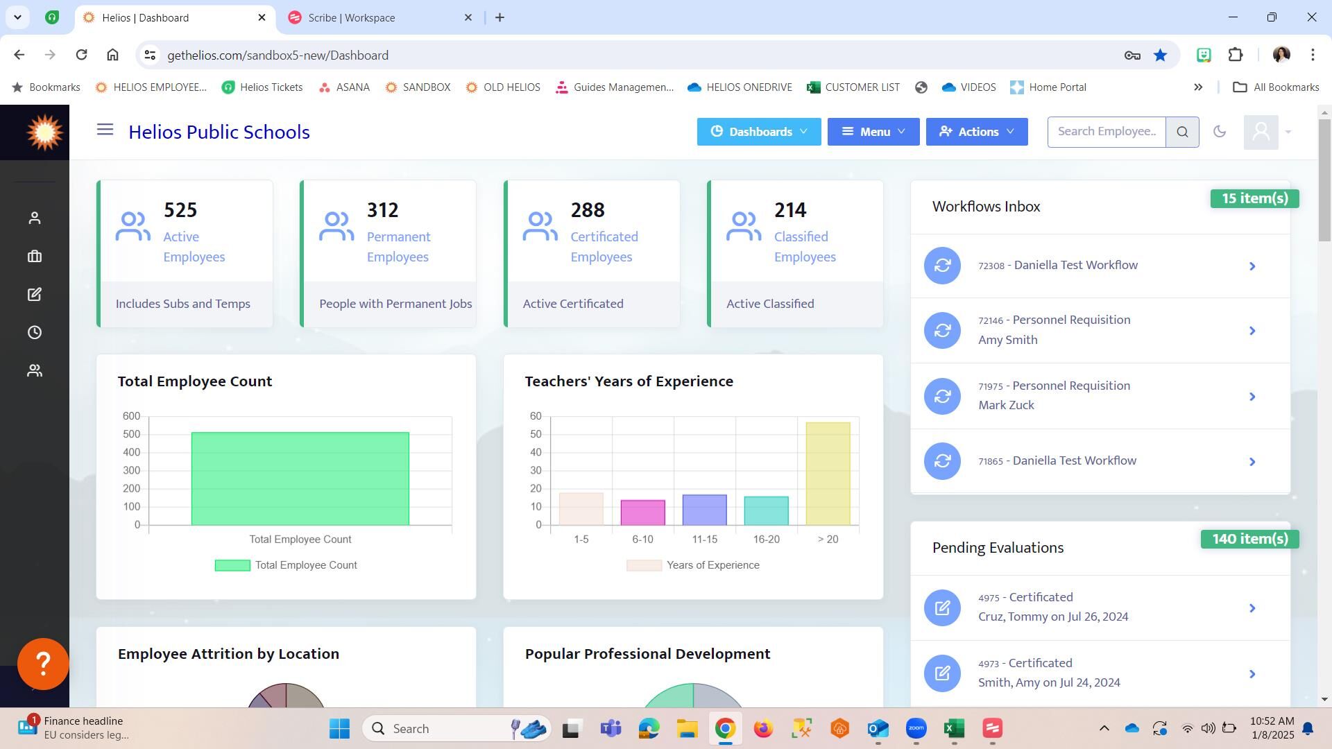
Task: Open Active Employees card link
Action: coord(194,247)
